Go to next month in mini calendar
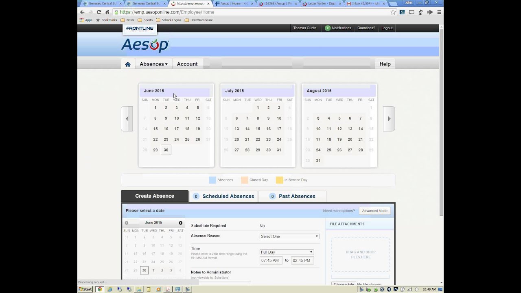 coord(181,223)
